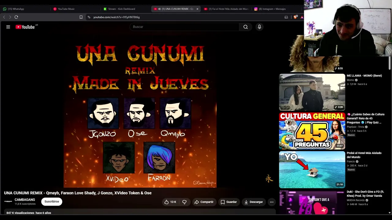This screenshot has height=220, width=392.
Task: Switch to the WhatsApp tab
Action: pos(24,9)
